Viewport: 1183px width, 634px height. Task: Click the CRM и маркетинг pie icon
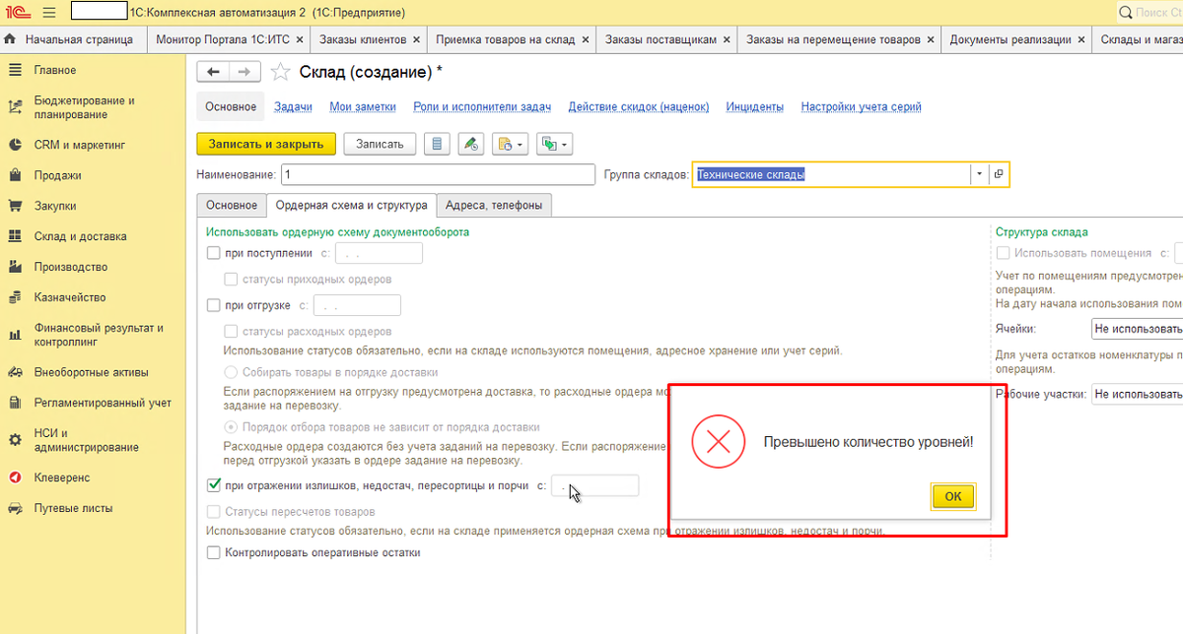click(x=15, y=145)
